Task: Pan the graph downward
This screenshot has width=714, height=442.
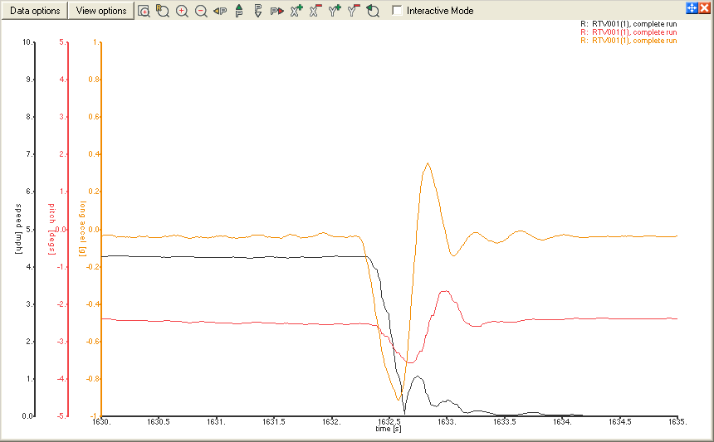Action: coord(258,11)
